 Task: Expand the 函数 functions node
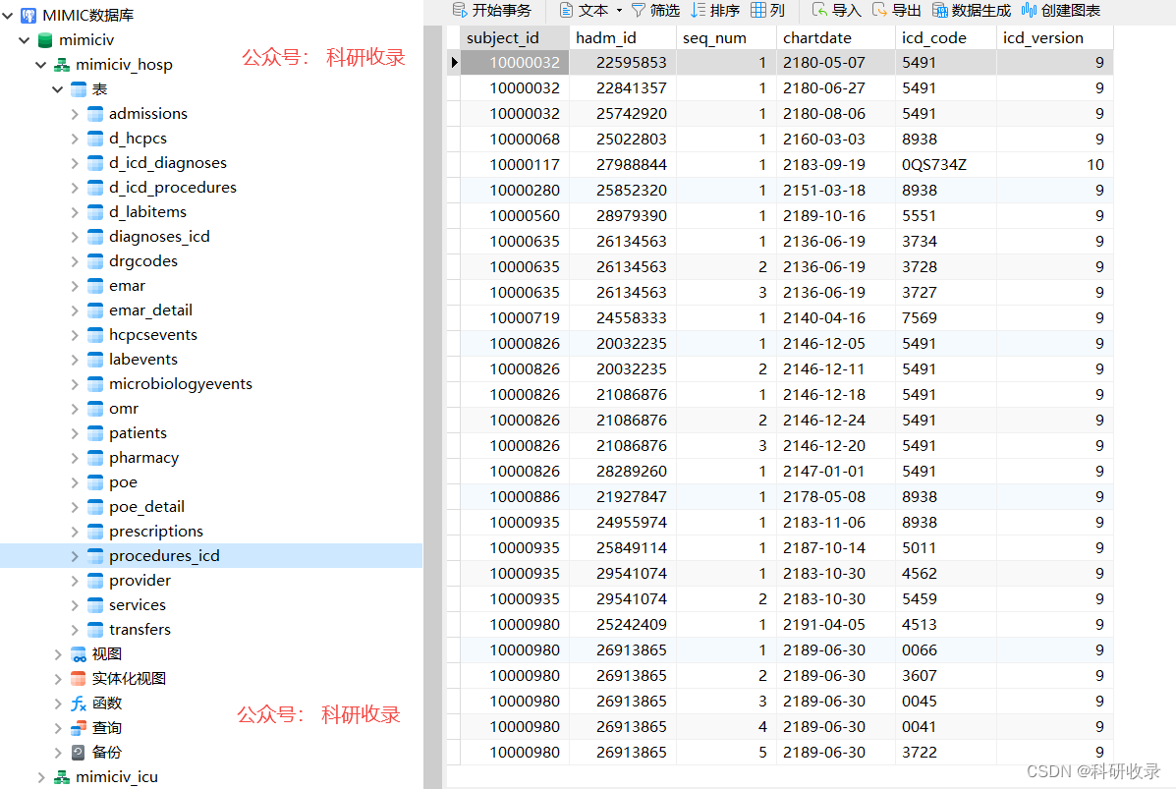[x=58, y=704]
